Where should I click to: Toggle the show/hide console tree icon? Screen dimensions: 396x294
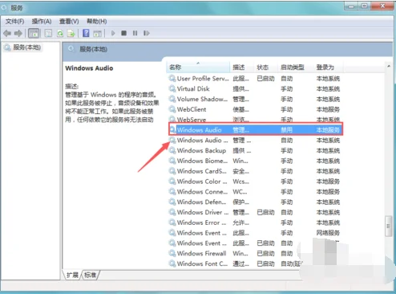coord(34,33)
